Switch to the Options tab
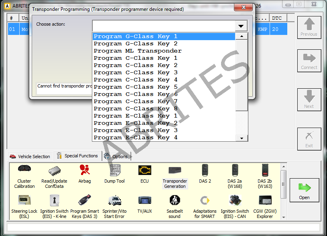Image resolution: width=327 pixels, height=236 pixels. tap(116, 156)
